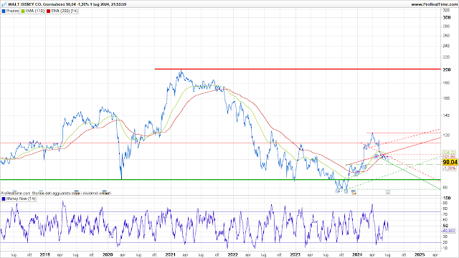The height and width of the screenshot is (258, 459).
Task: Click the red EMA (200) color square
Action: [48, 11]
